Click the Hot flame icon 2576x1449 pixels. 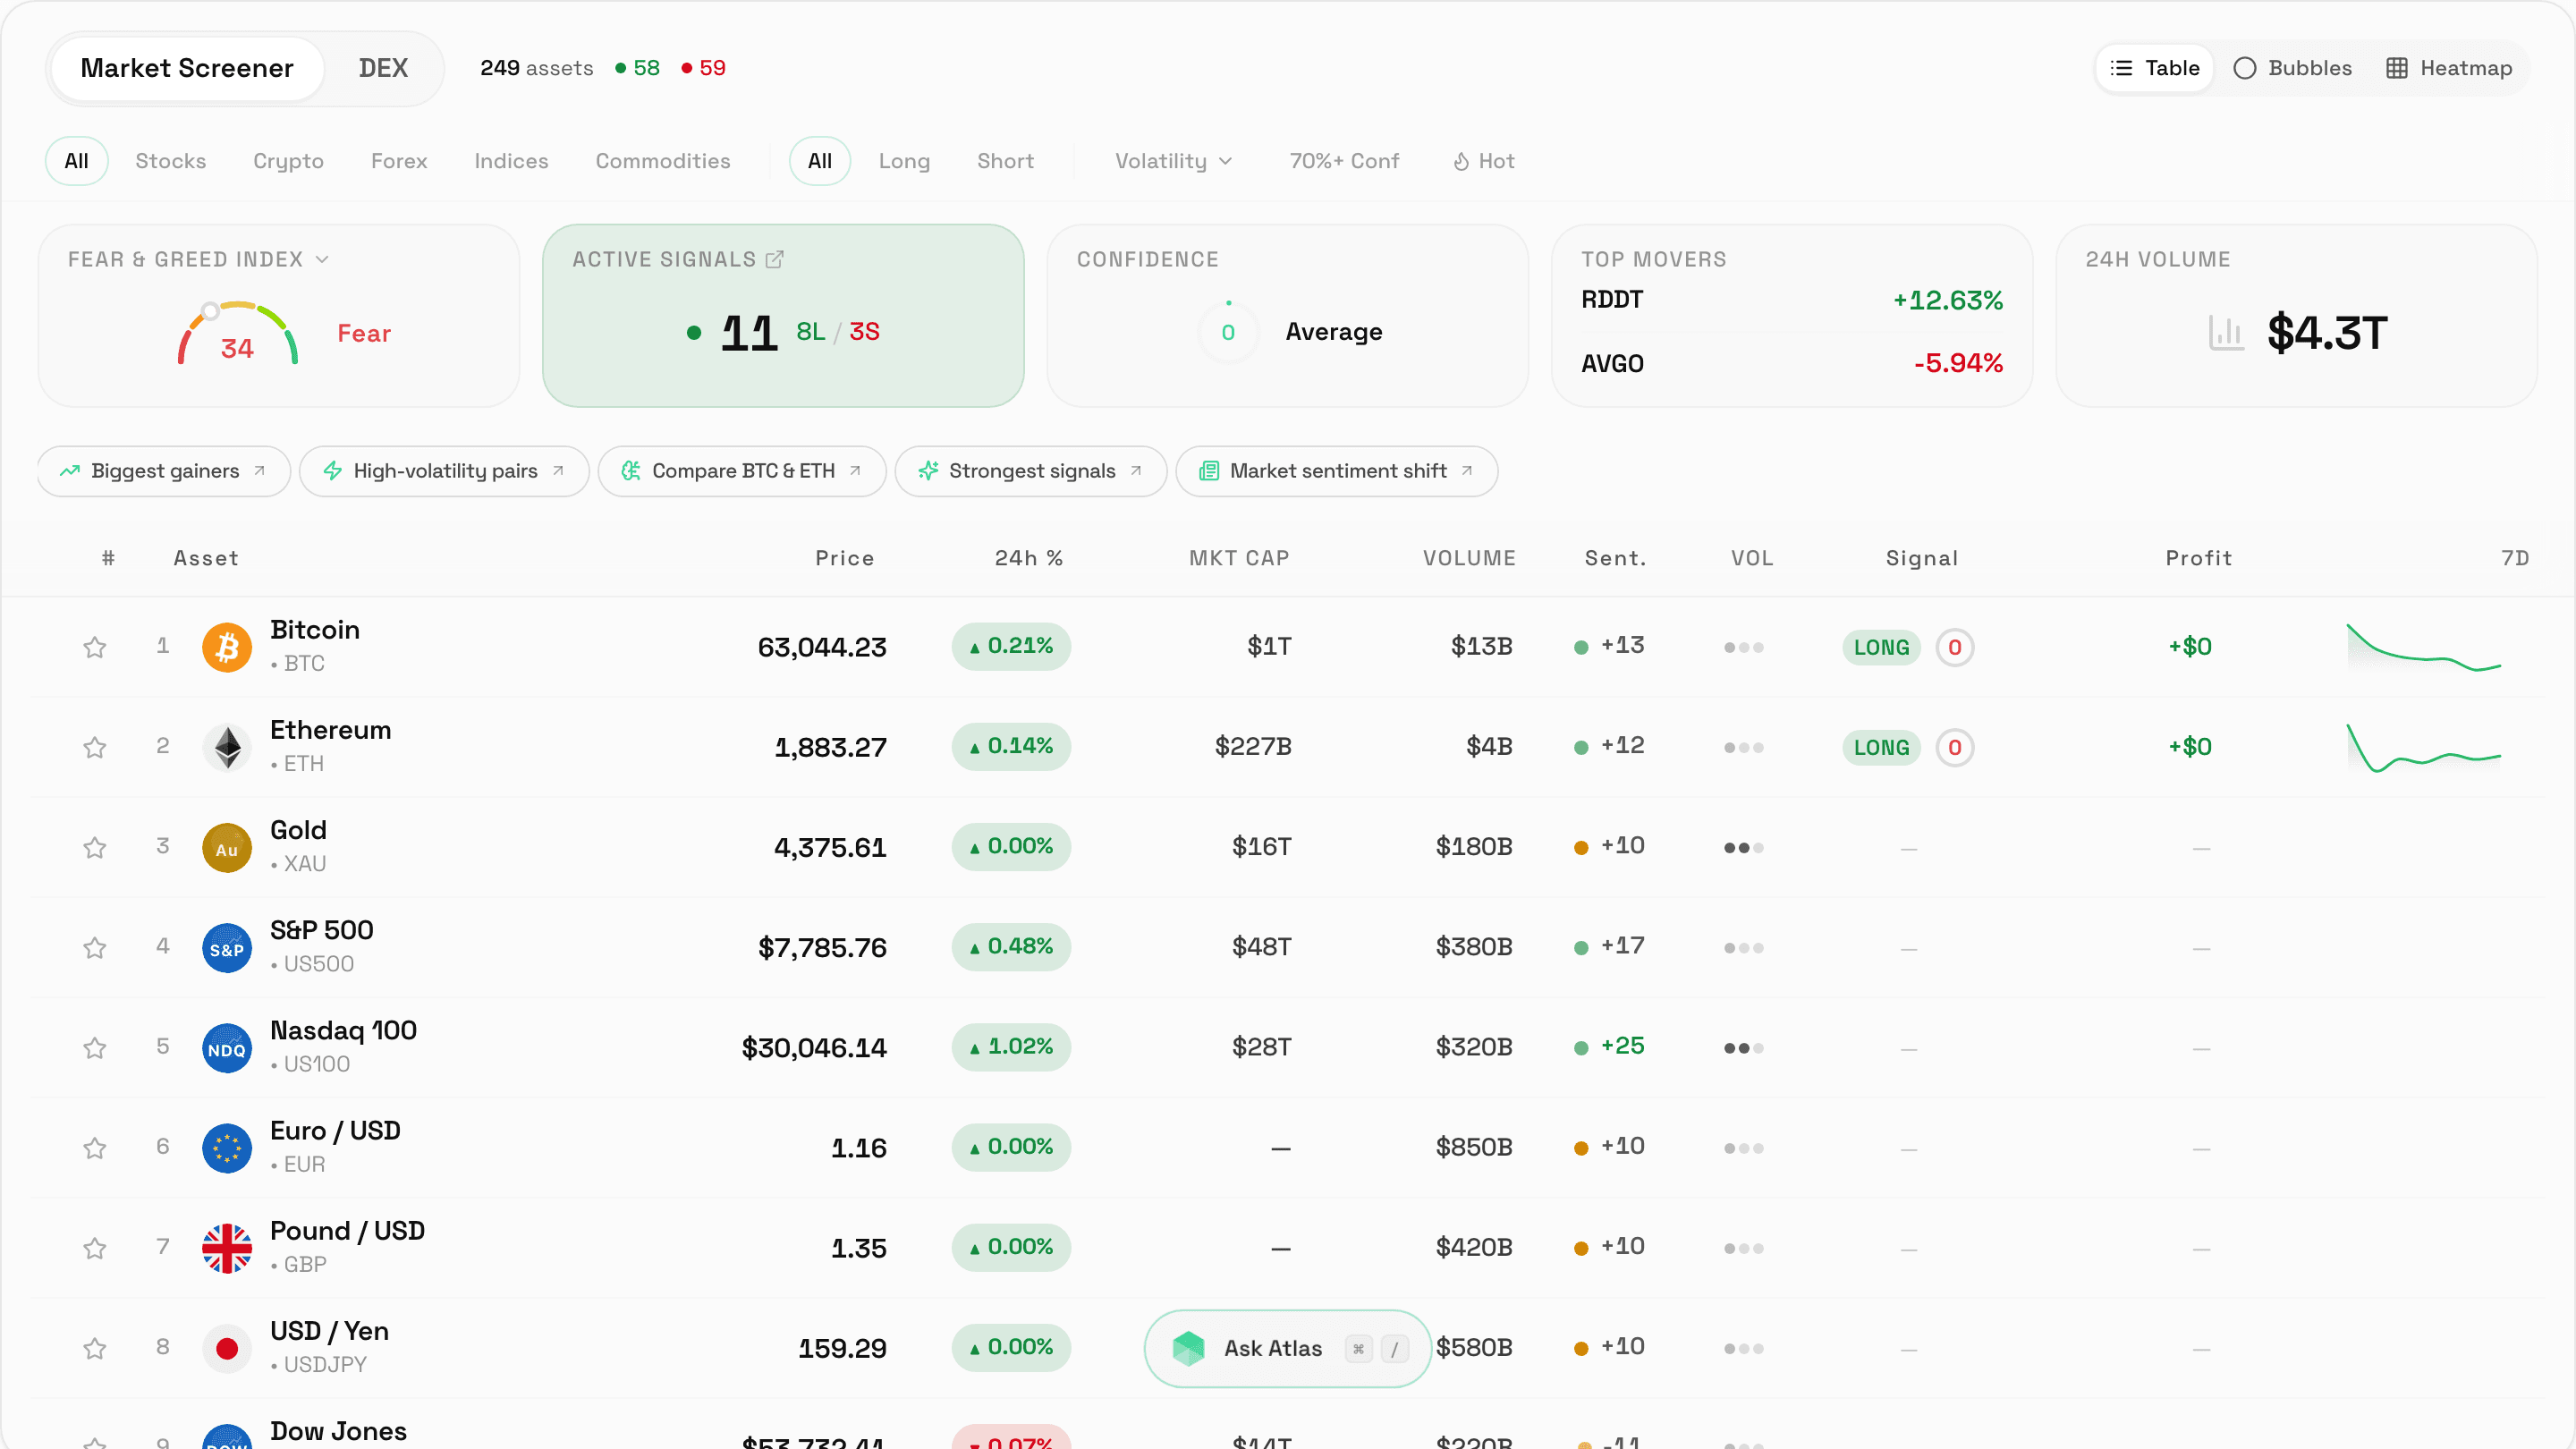[x=1461, y=161]
